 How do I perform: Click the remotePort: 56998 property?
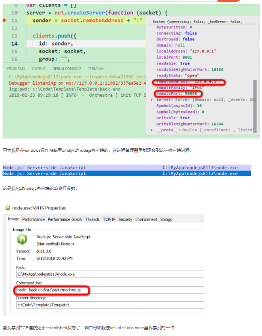(x=177, y=94)
